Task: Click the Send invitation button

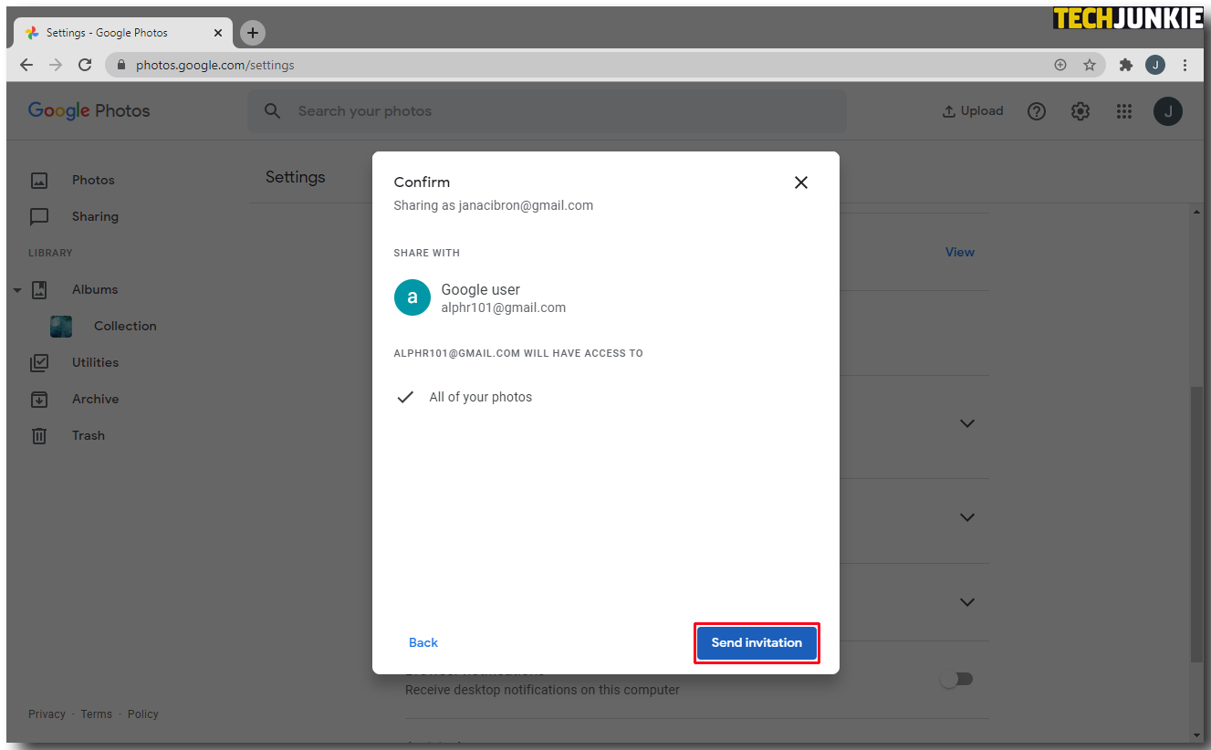Action: (757, 642)
